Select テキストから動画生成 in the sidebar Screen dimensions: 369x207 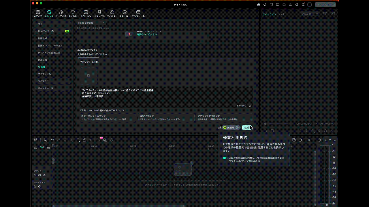pos(49,53)
